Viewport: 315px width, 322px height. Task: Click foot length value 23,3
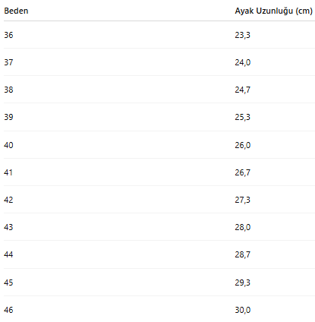pyautogui.click(x=242, y=35)
